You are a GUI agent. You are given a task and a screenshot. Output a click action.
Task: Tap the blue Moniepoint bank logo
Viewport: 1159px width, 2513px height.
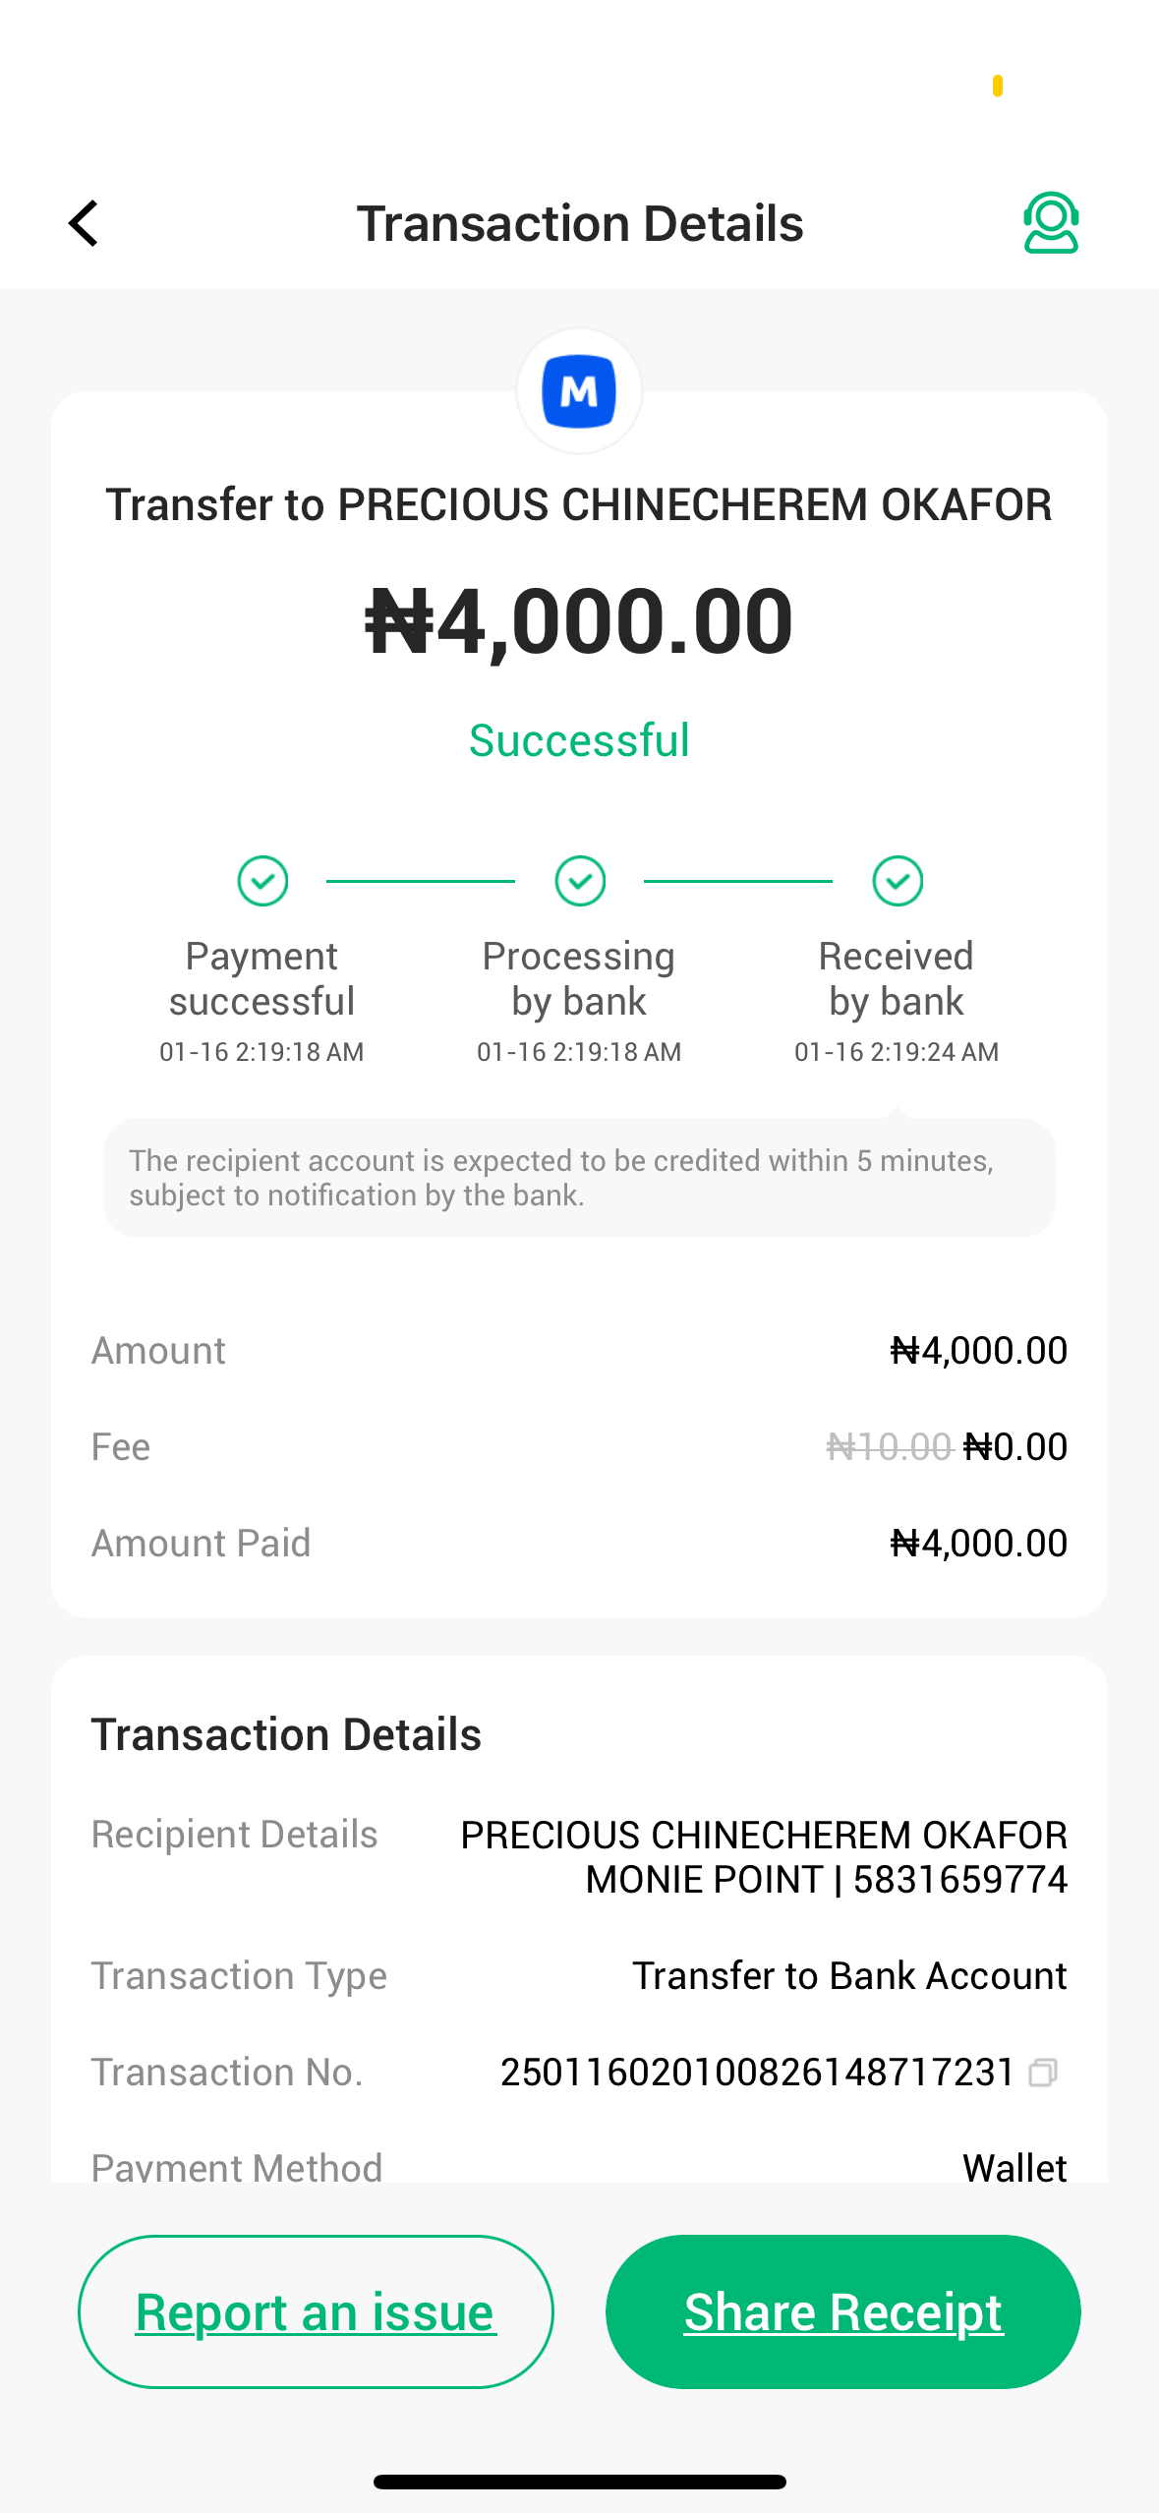(x=579, y=391)
